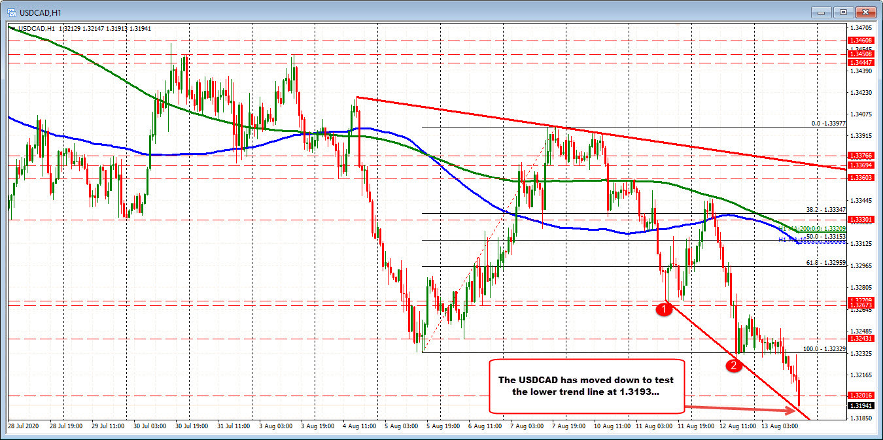The height and width of the screenshot is (440, 883).
Task: Click the 1.34230 price axis value
Action: coord(861,92)
